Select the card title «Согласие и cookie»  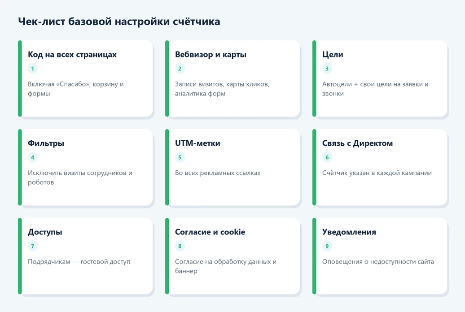point(210,232)
